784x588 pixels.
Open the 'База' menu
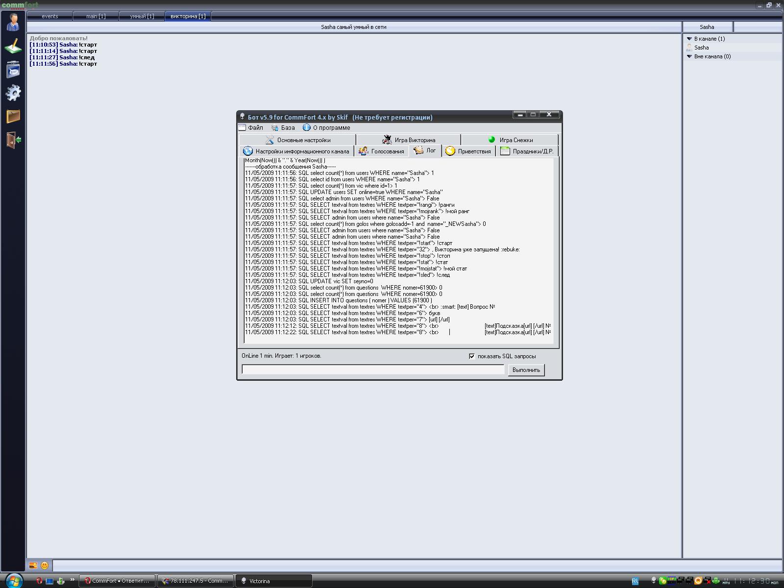click(x=283, y=128)
